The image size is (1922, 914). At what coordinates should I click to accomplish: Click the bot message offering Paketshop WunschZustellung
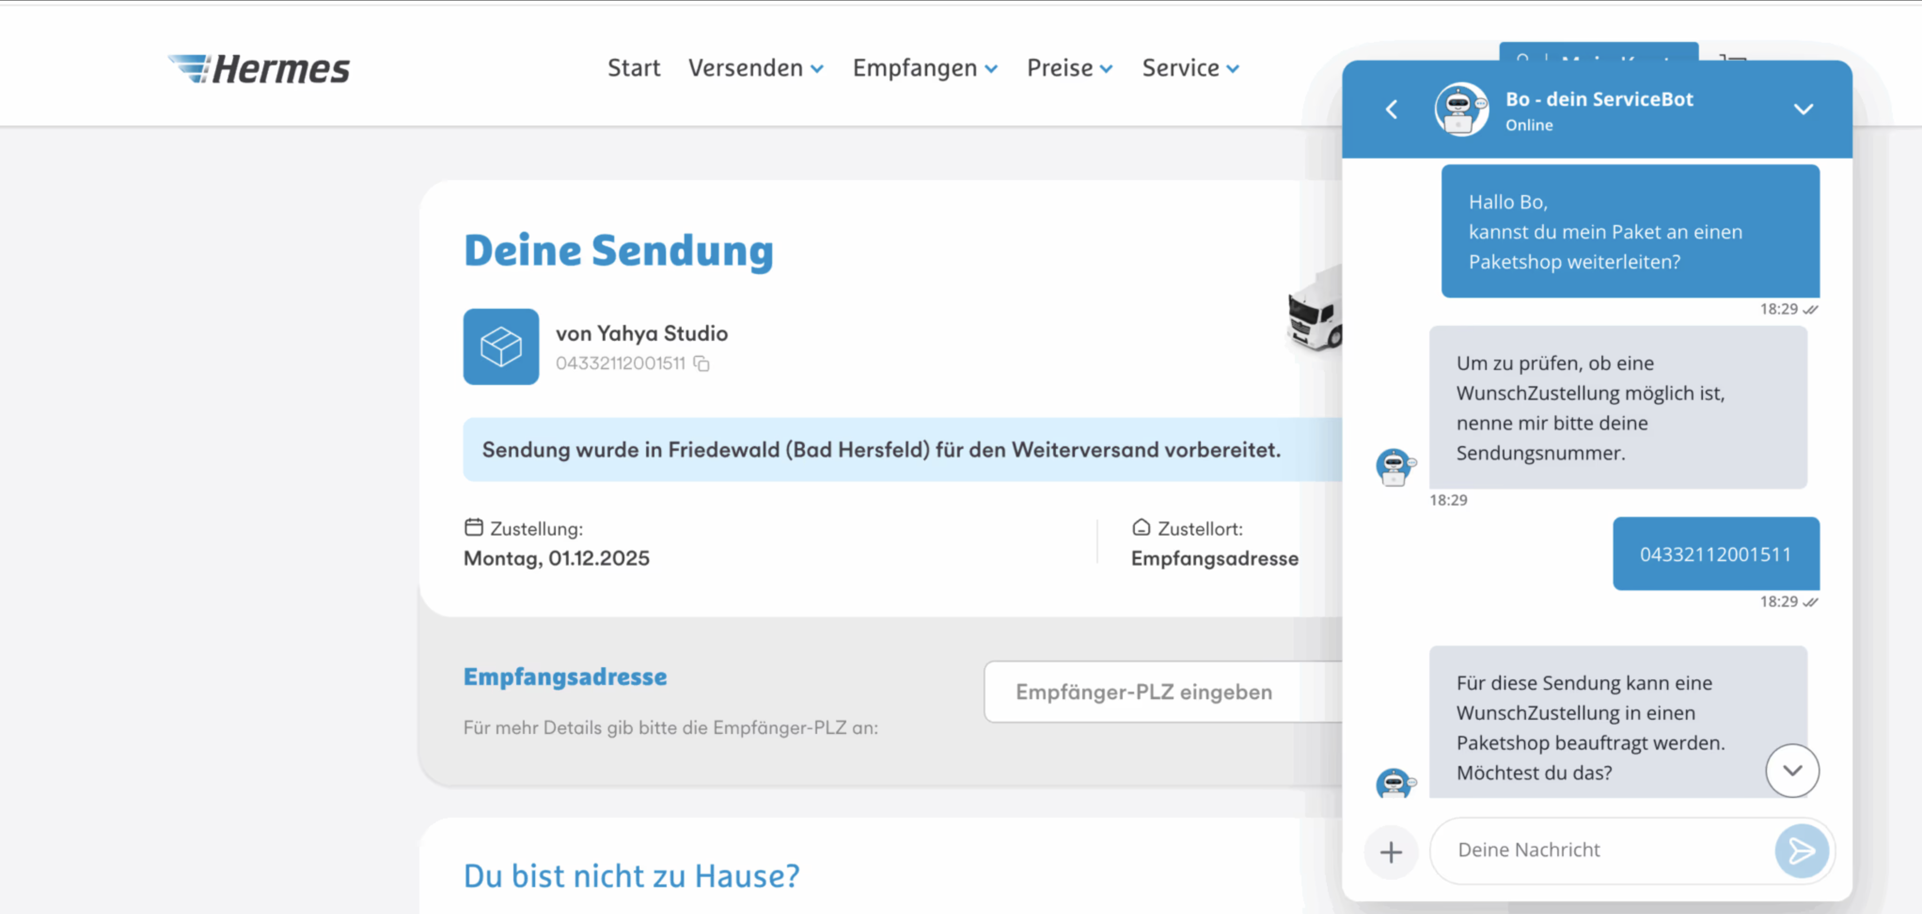[1618, 722]
